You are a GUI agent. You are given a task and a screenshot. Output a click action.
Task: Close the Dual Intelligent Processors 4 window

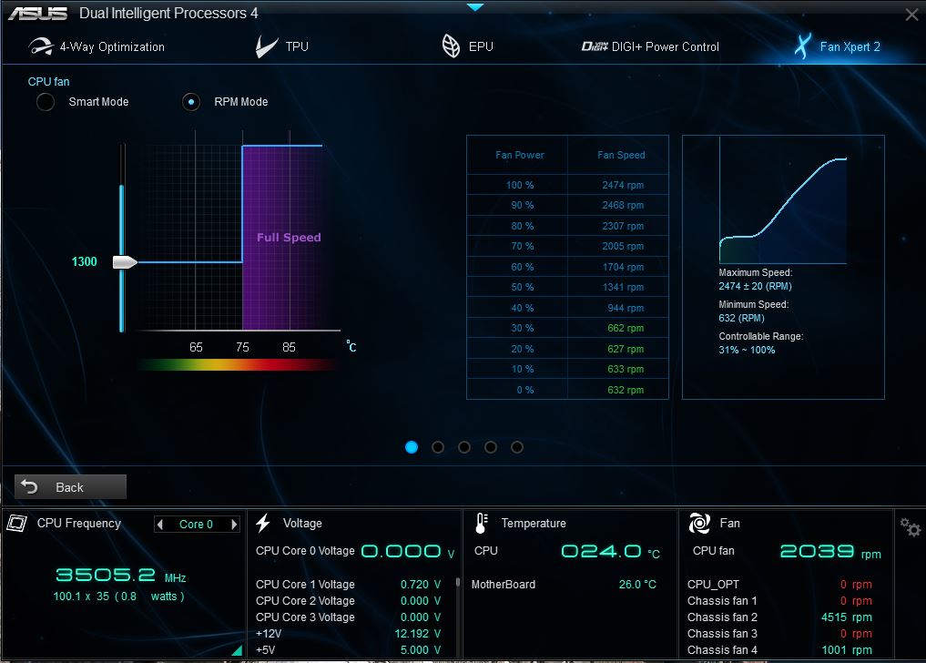pyautogui.click(x=911, y=15)
